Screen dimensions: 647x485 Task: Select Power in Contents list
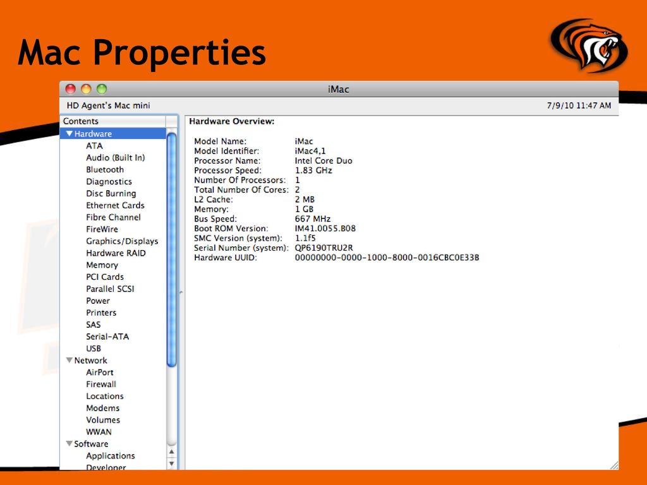[98, 301]
